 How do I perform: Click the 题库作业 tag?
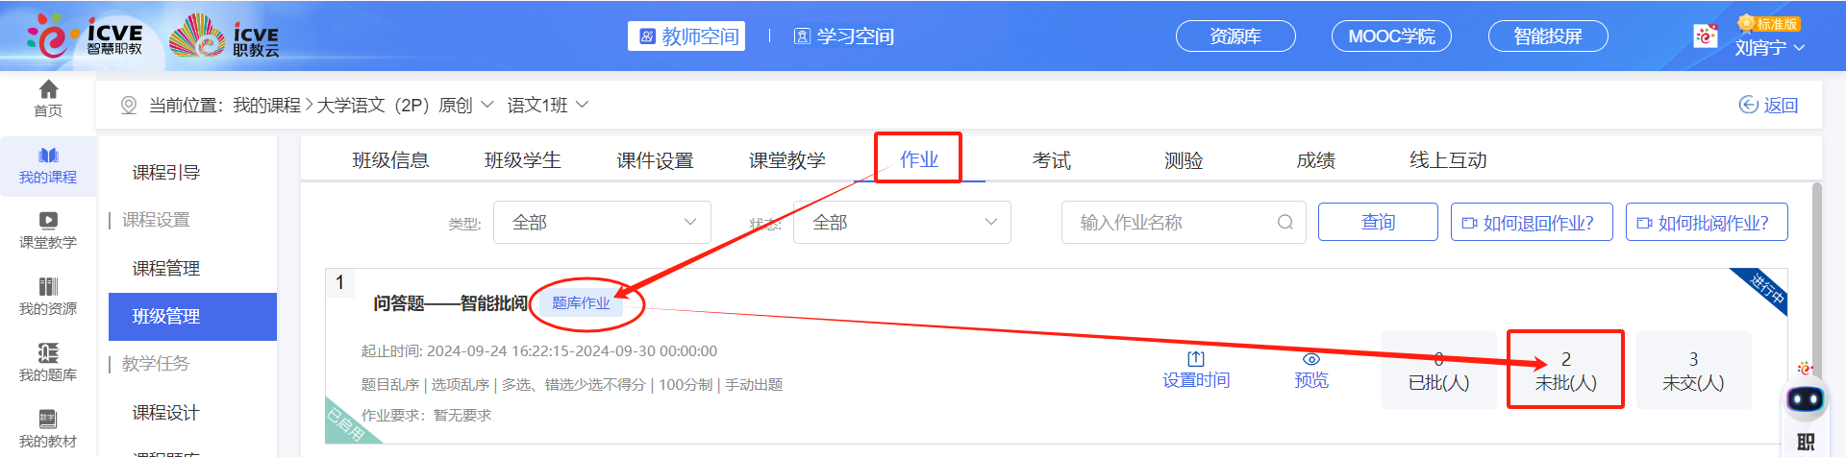click(581, 302)
